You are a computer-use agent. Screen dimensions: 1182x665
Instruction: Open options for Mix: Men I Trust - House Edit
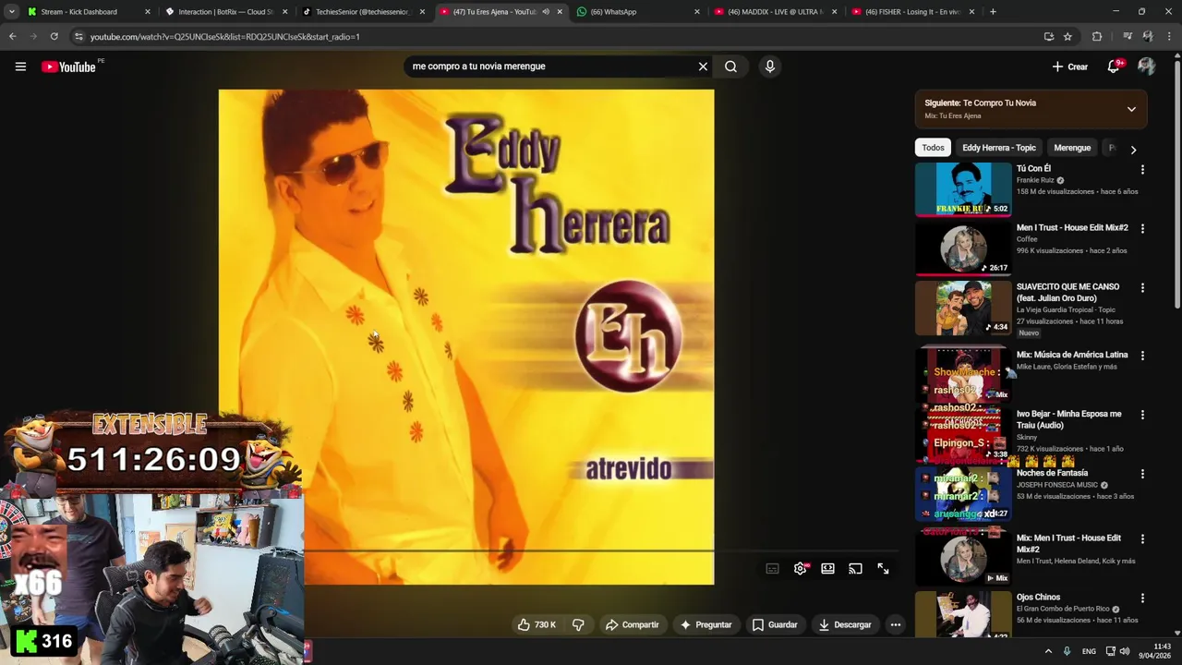(x=1142, y=538)
